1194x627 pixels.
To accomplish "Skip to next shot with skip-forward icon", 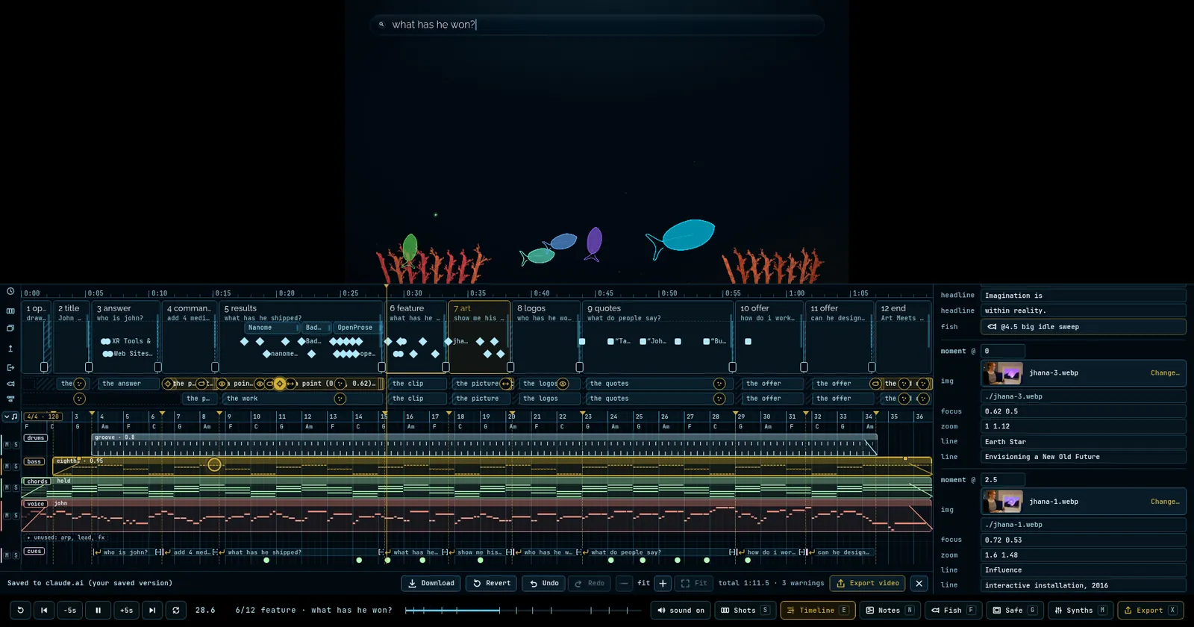I will click(x=152, y=610).
